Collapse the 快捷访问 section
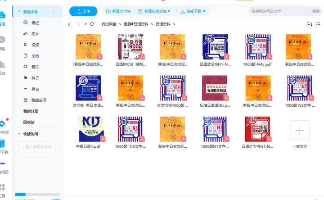324x200 pixels. click(x=19, y=134)
